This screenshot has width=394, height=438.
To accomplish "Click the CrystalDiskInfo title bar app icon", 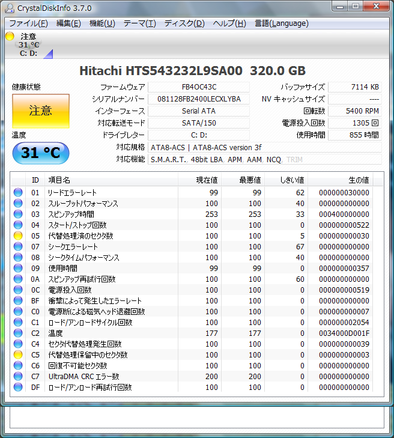I will pyautogui.click(x=10, y=8).
